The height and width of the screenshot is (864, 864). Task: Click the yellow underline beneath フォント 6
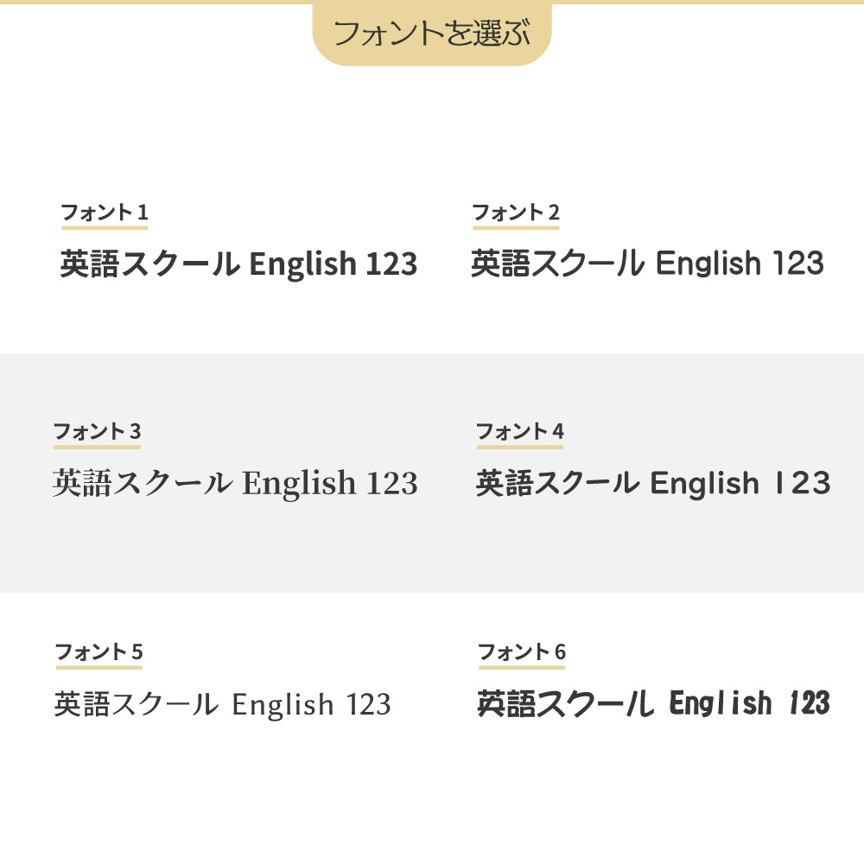(521, 668)
